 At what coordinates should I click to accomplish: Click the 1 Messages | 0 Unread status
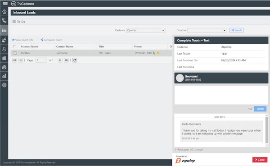(x=189, y=150)
